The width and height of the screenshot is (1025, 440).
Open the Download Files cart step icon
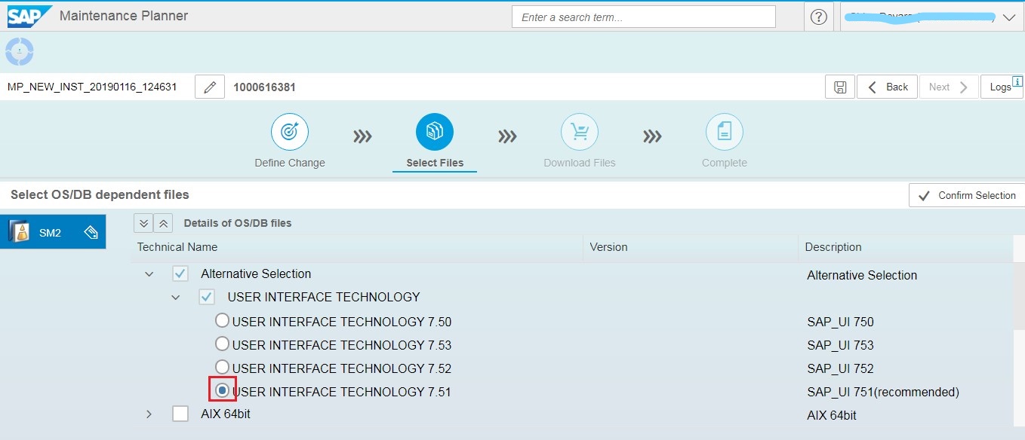coord(579,130)
